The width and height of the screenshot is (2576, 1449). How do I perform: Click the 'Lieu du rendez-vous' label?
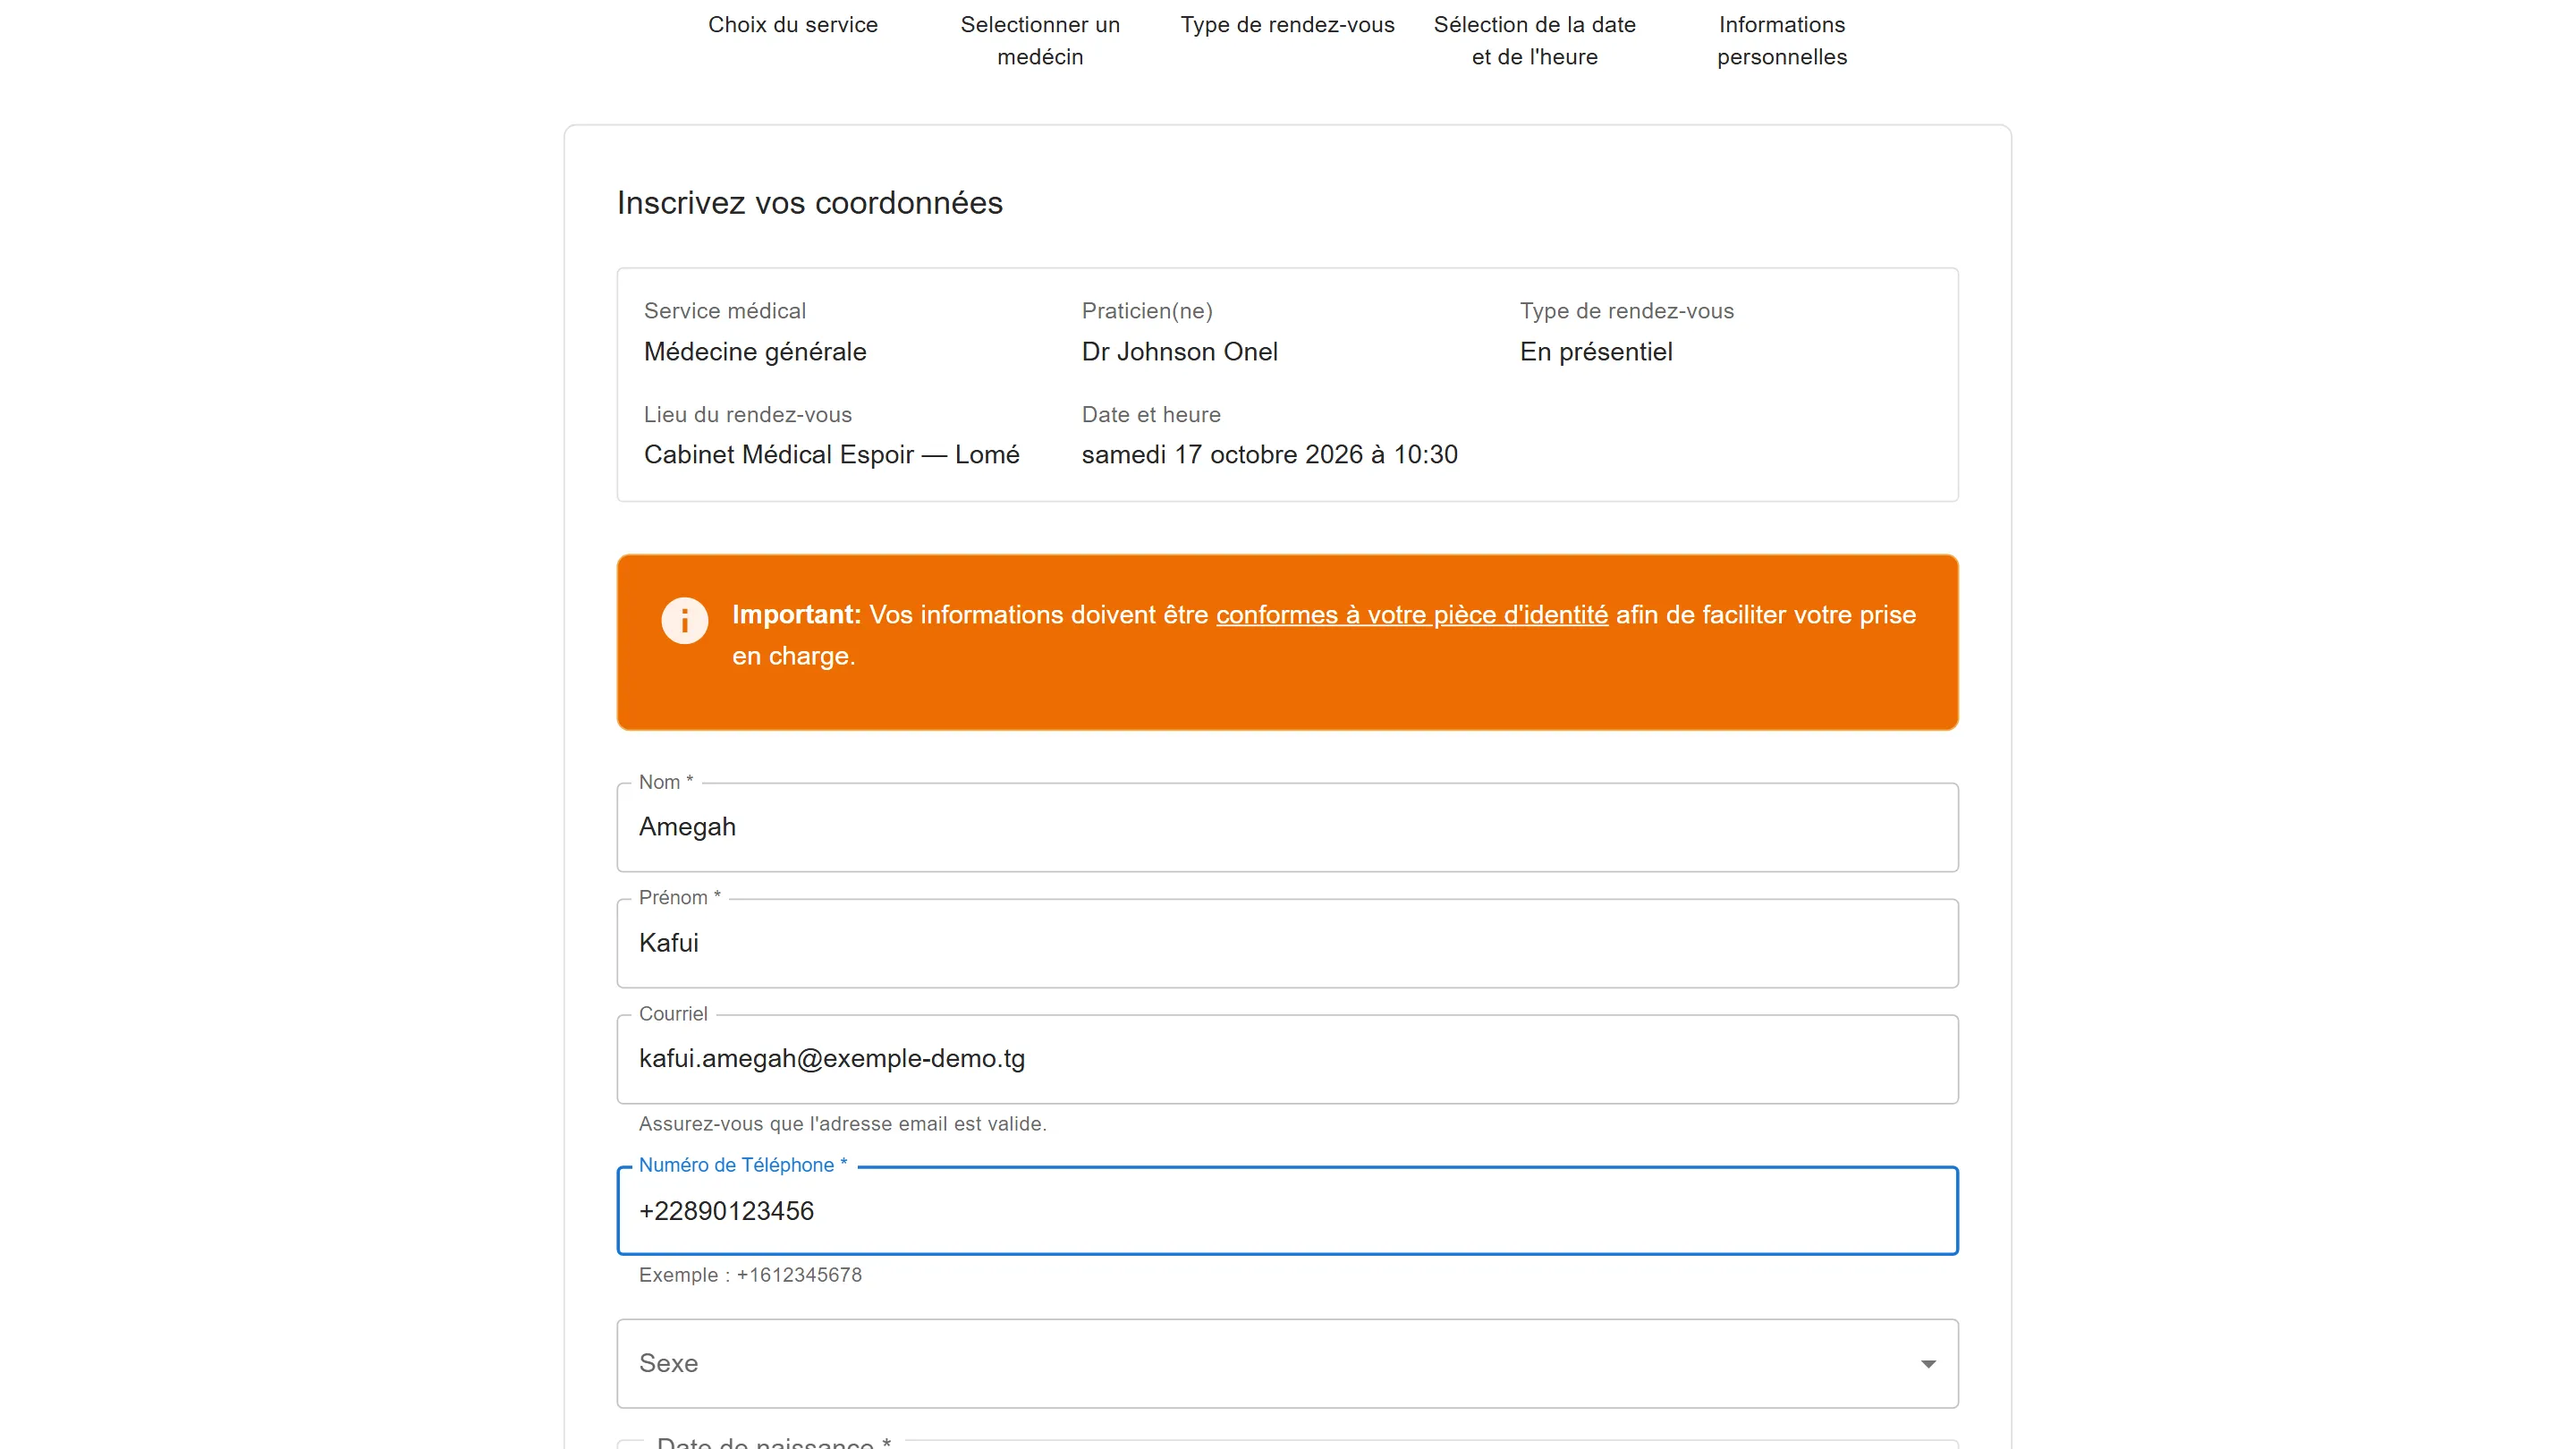click(x=747, y=415)
